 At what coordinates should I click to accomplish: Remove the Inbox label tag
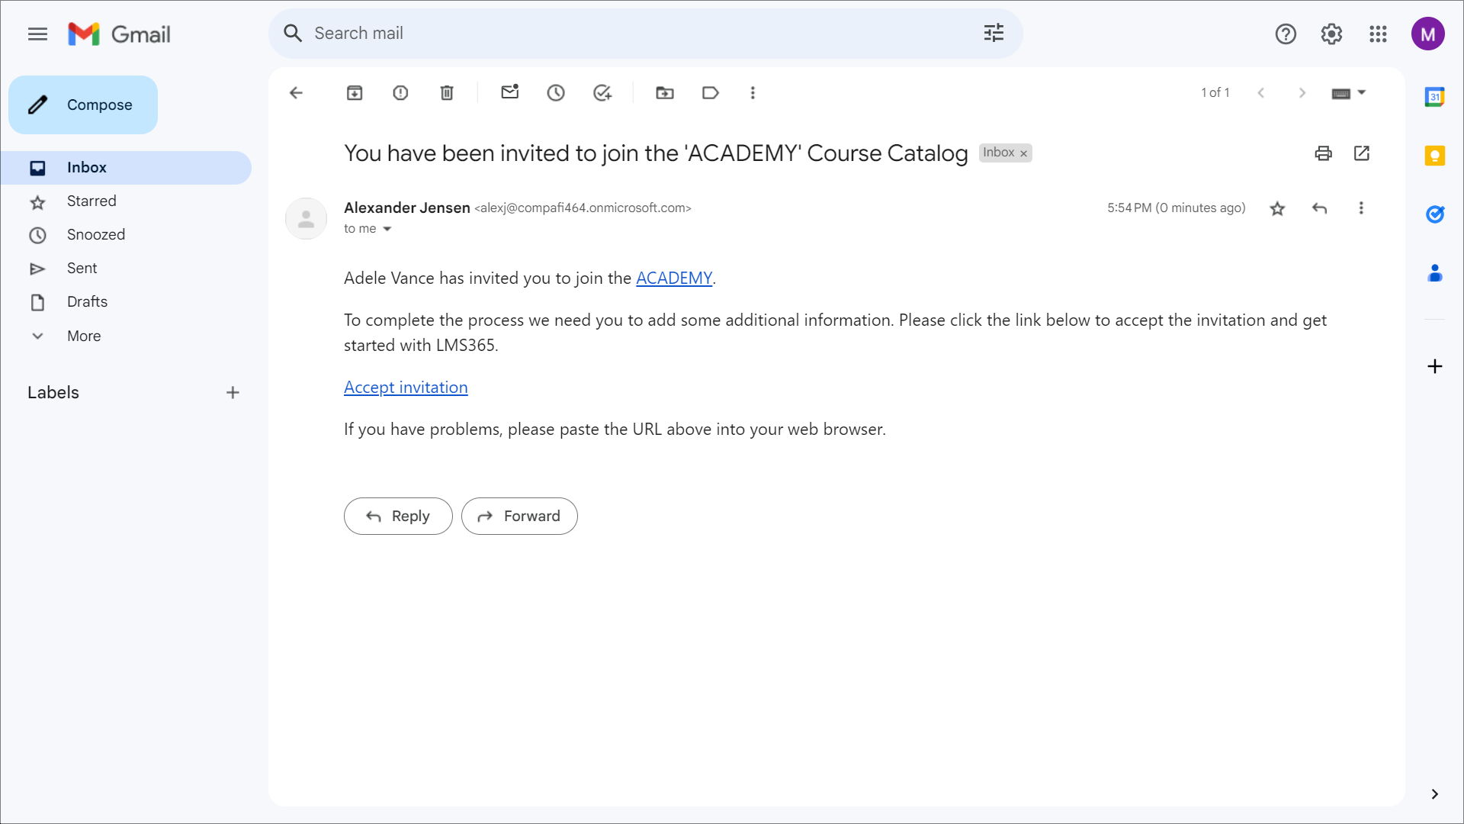tap(1024, 153)
